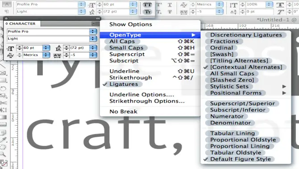Choose Show Options from panel menu

(131, 24)
